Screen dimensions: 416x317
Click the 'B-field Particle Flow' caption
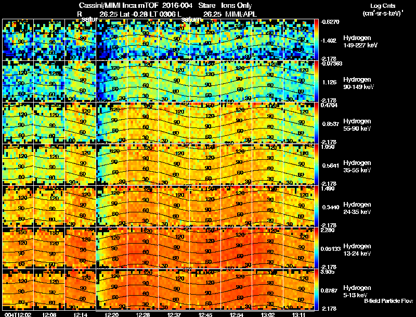click(388, 301)
